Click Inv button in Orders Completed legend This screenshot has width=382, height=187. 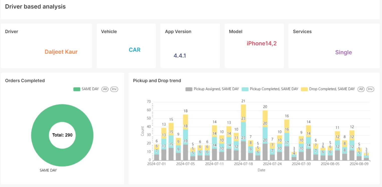pyautogui.click(x=114, y=89)
